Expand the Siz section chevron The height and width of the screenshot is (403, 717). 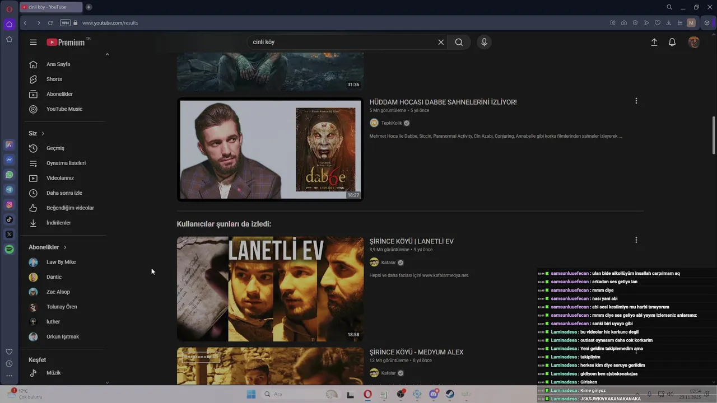(43, 133)
